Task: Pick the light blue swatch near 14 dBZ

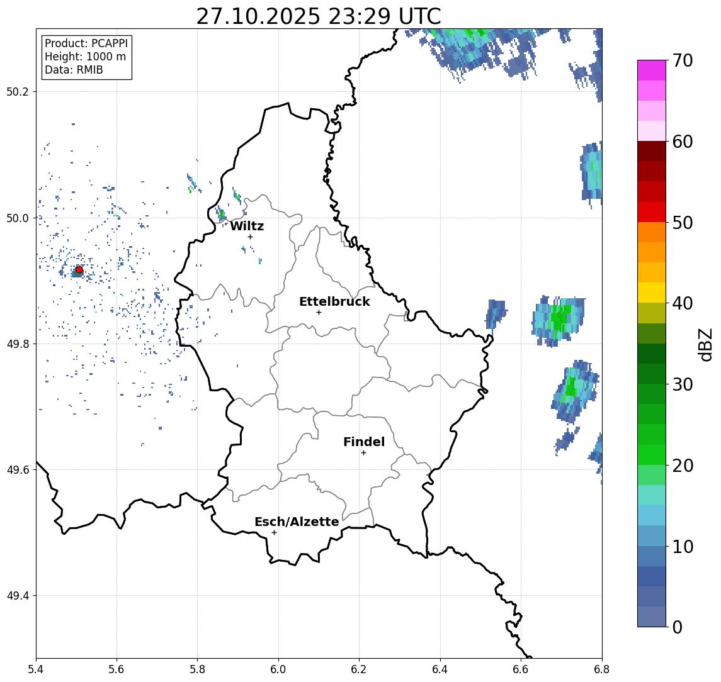Action: (652, 515)
